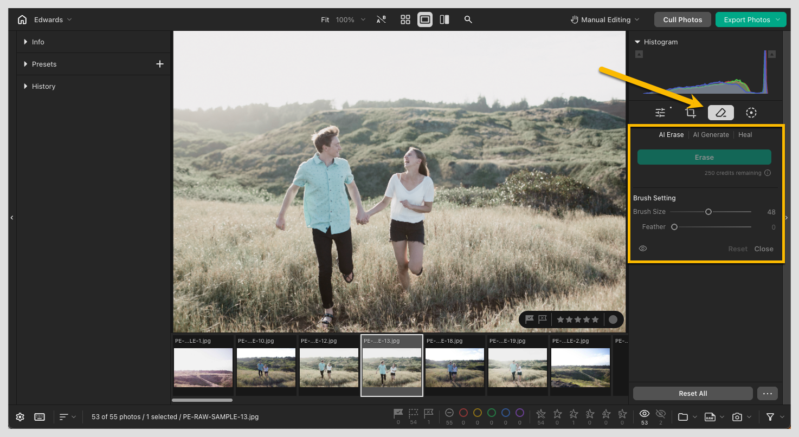Open the adjustments sliders tool
799x437 pixels.
coord(660,113)
